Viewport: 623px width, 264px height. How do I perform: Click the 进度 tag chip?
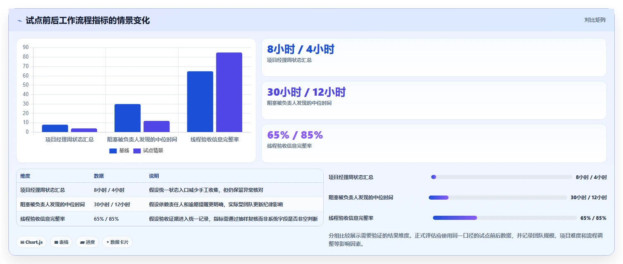pos(87,242)
